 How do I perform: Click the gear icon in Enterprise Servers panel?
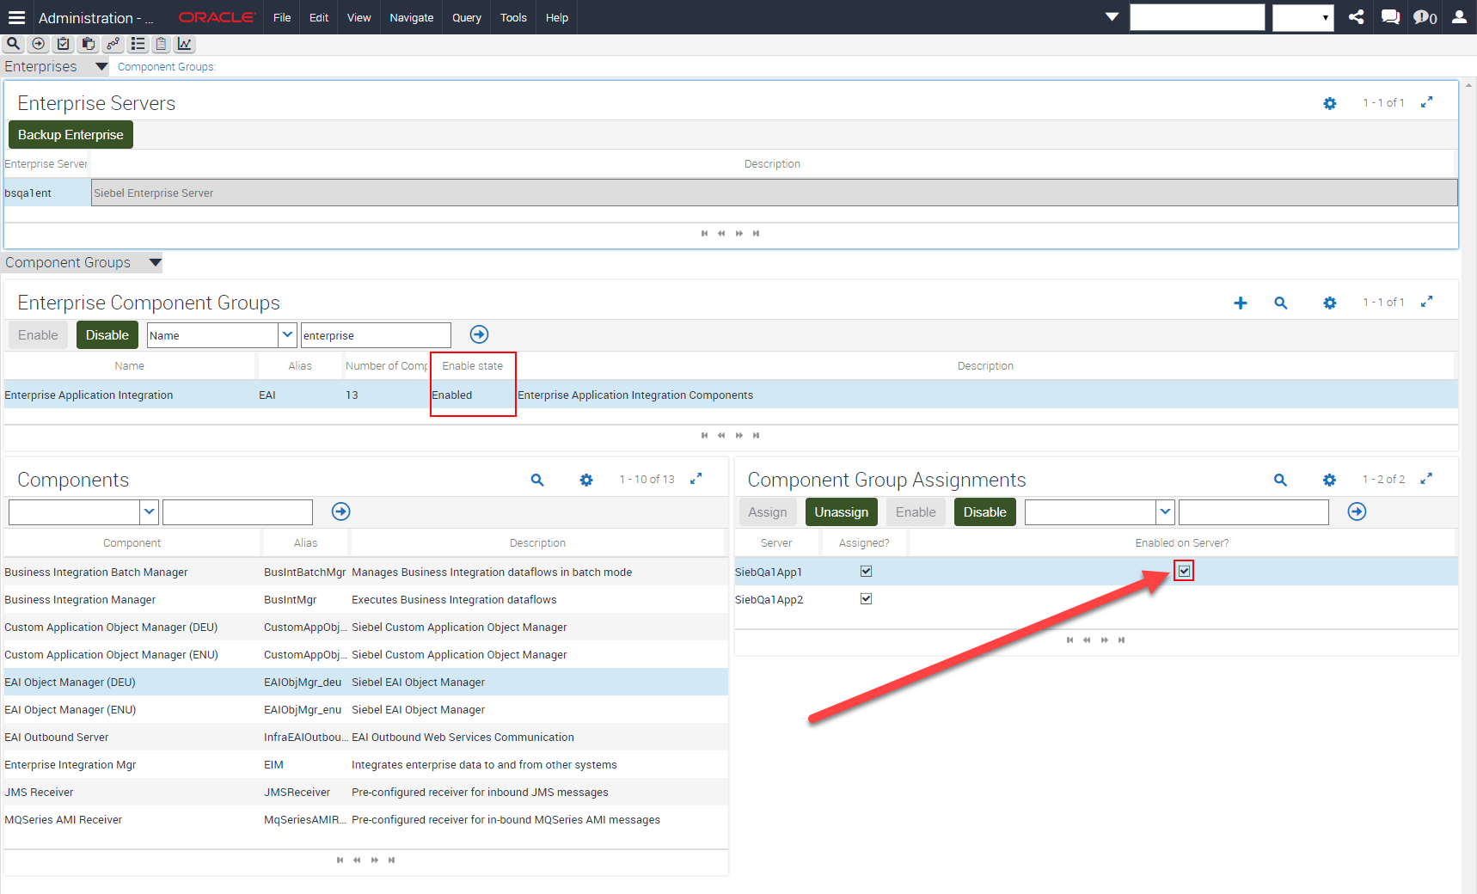1330,102
